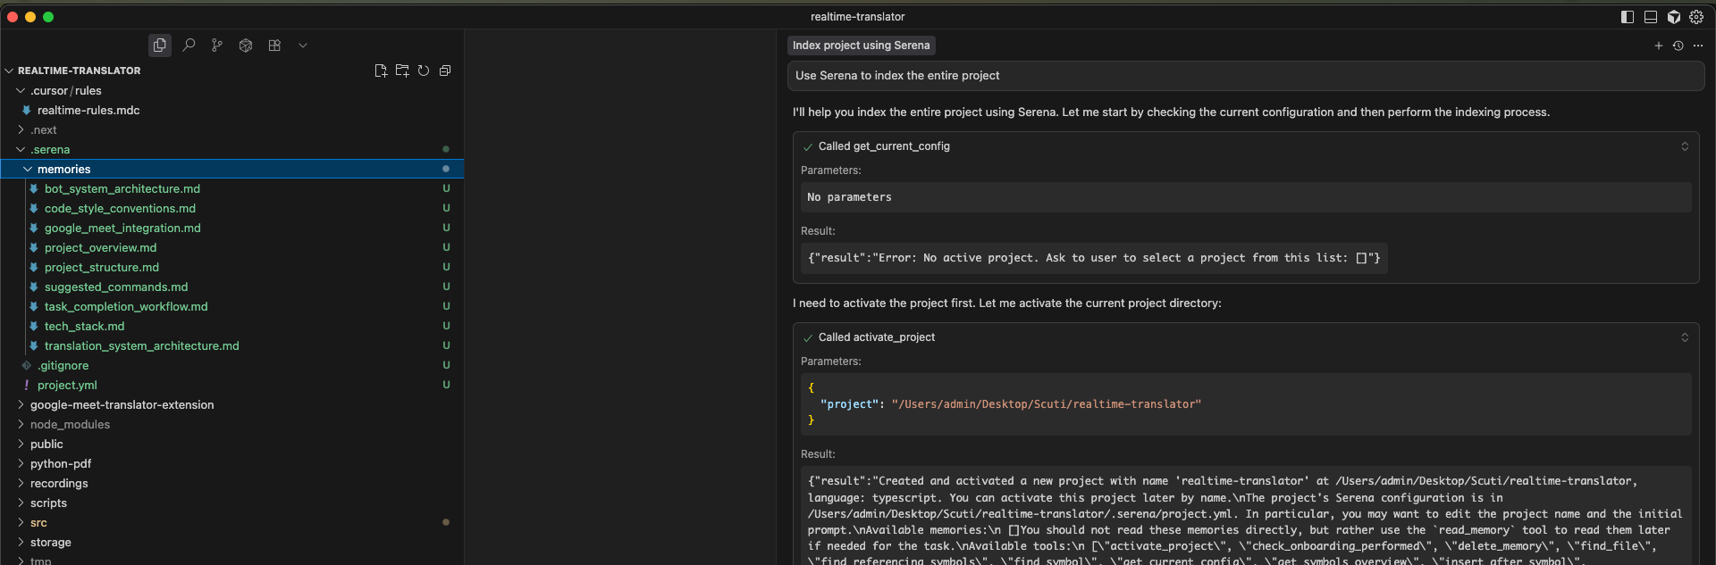Open project_overview.md file
The width and height of the screenshot is (1716, 565).
pyautogui.click(x=100, y=248)
